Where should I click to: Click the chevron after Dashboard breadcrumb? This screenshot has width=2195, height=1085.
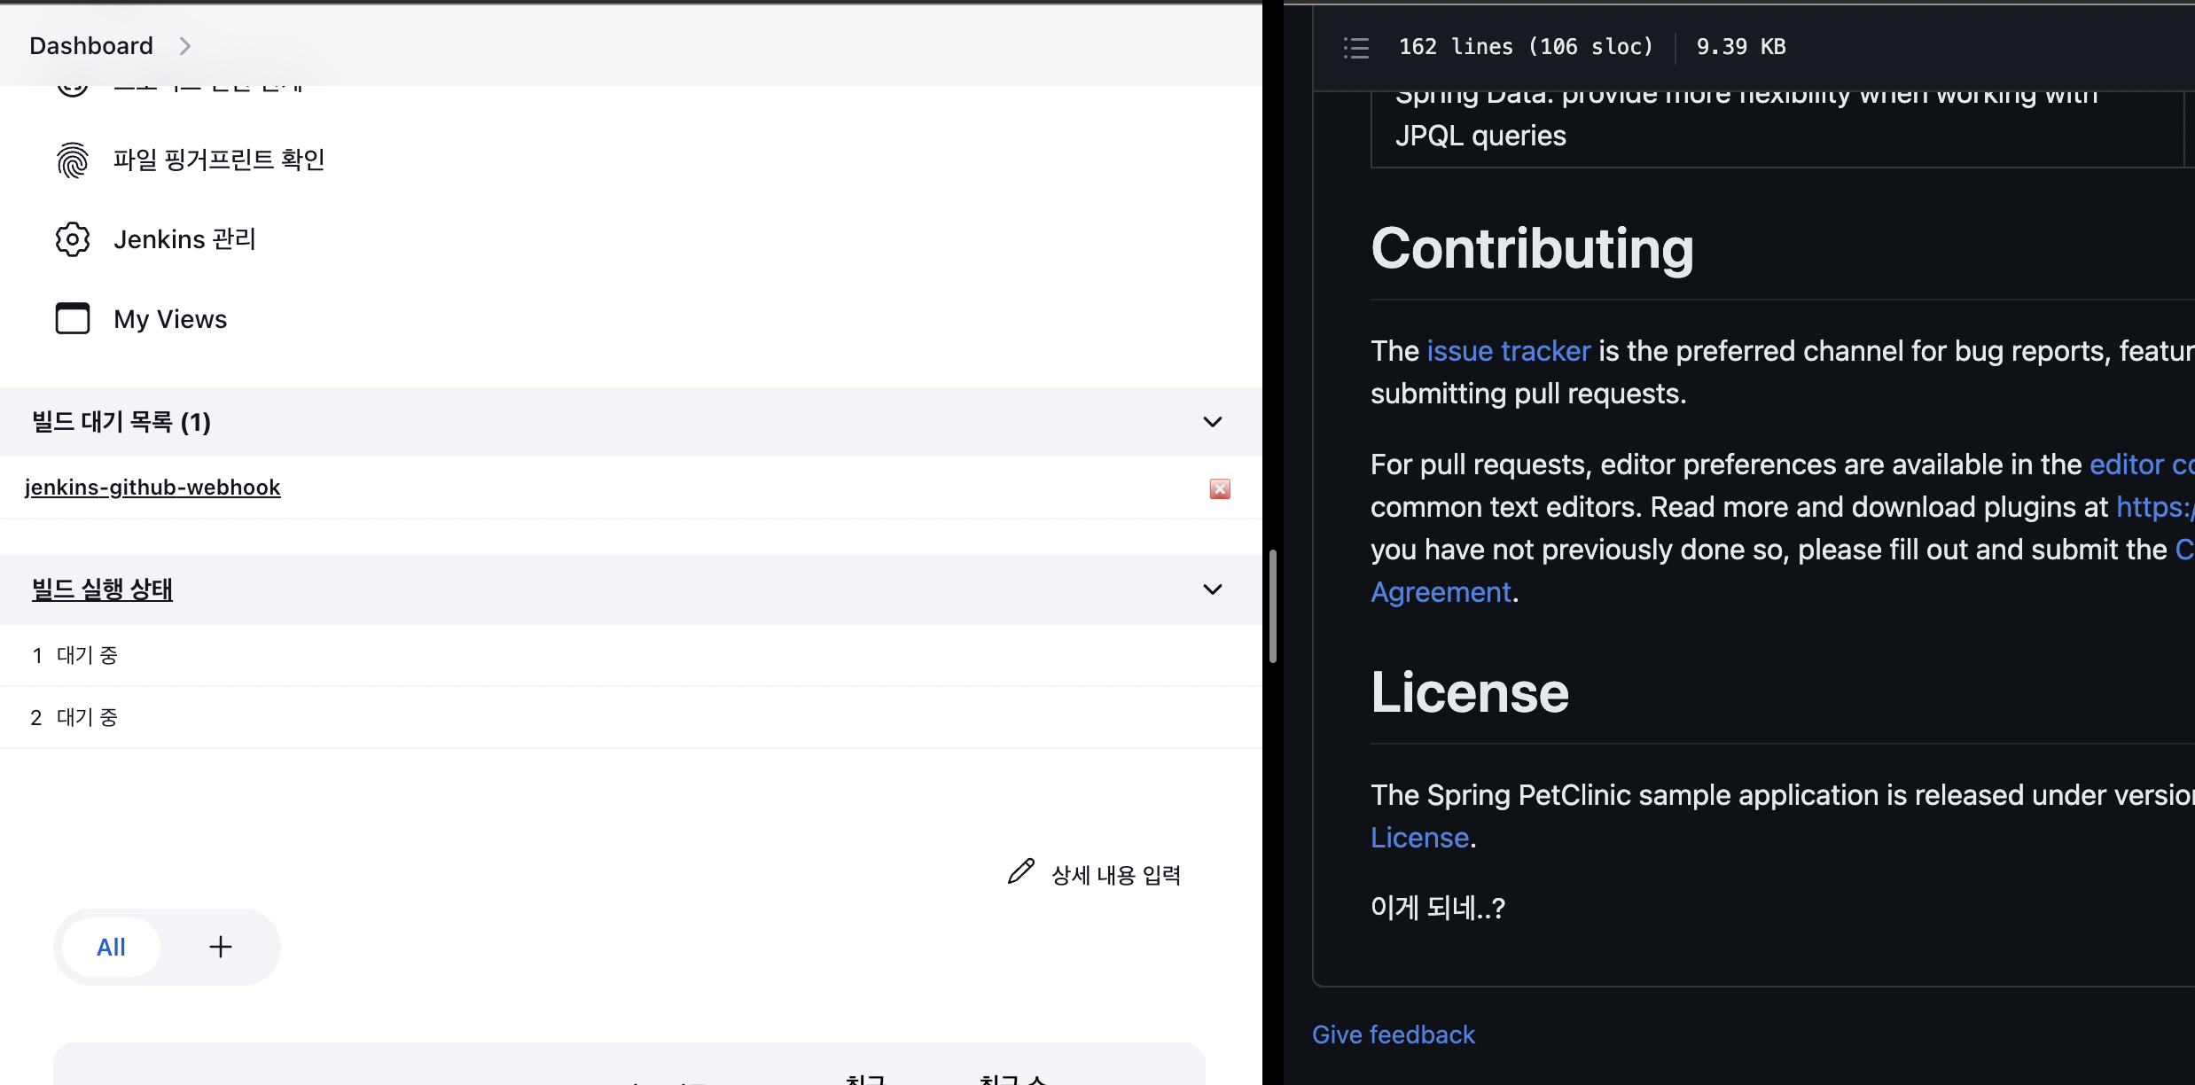(185, 46)
